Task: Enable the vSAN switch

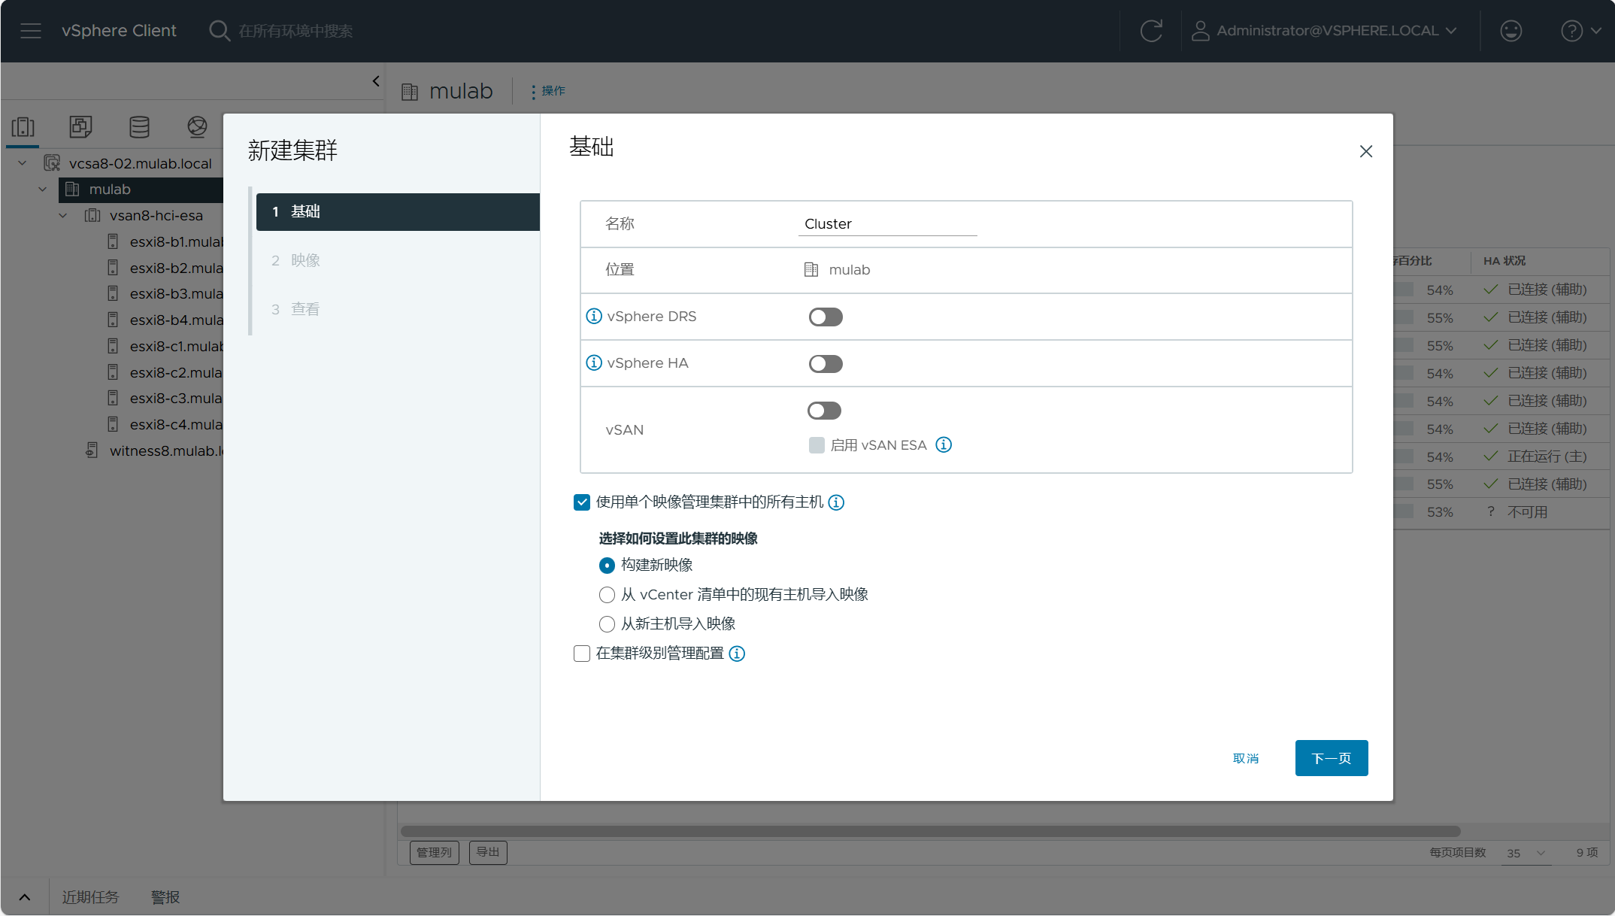Action: (x=824, y=411)
